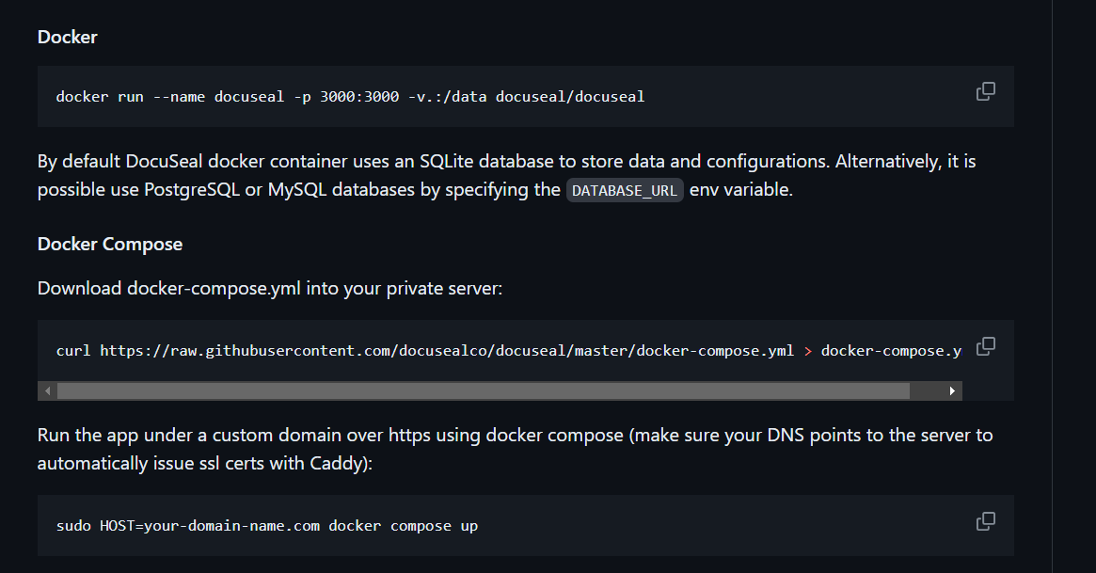The image size is (1096, 573).
Task: Copy the curl docker-compose.yml command
Action: pos(985,346)
